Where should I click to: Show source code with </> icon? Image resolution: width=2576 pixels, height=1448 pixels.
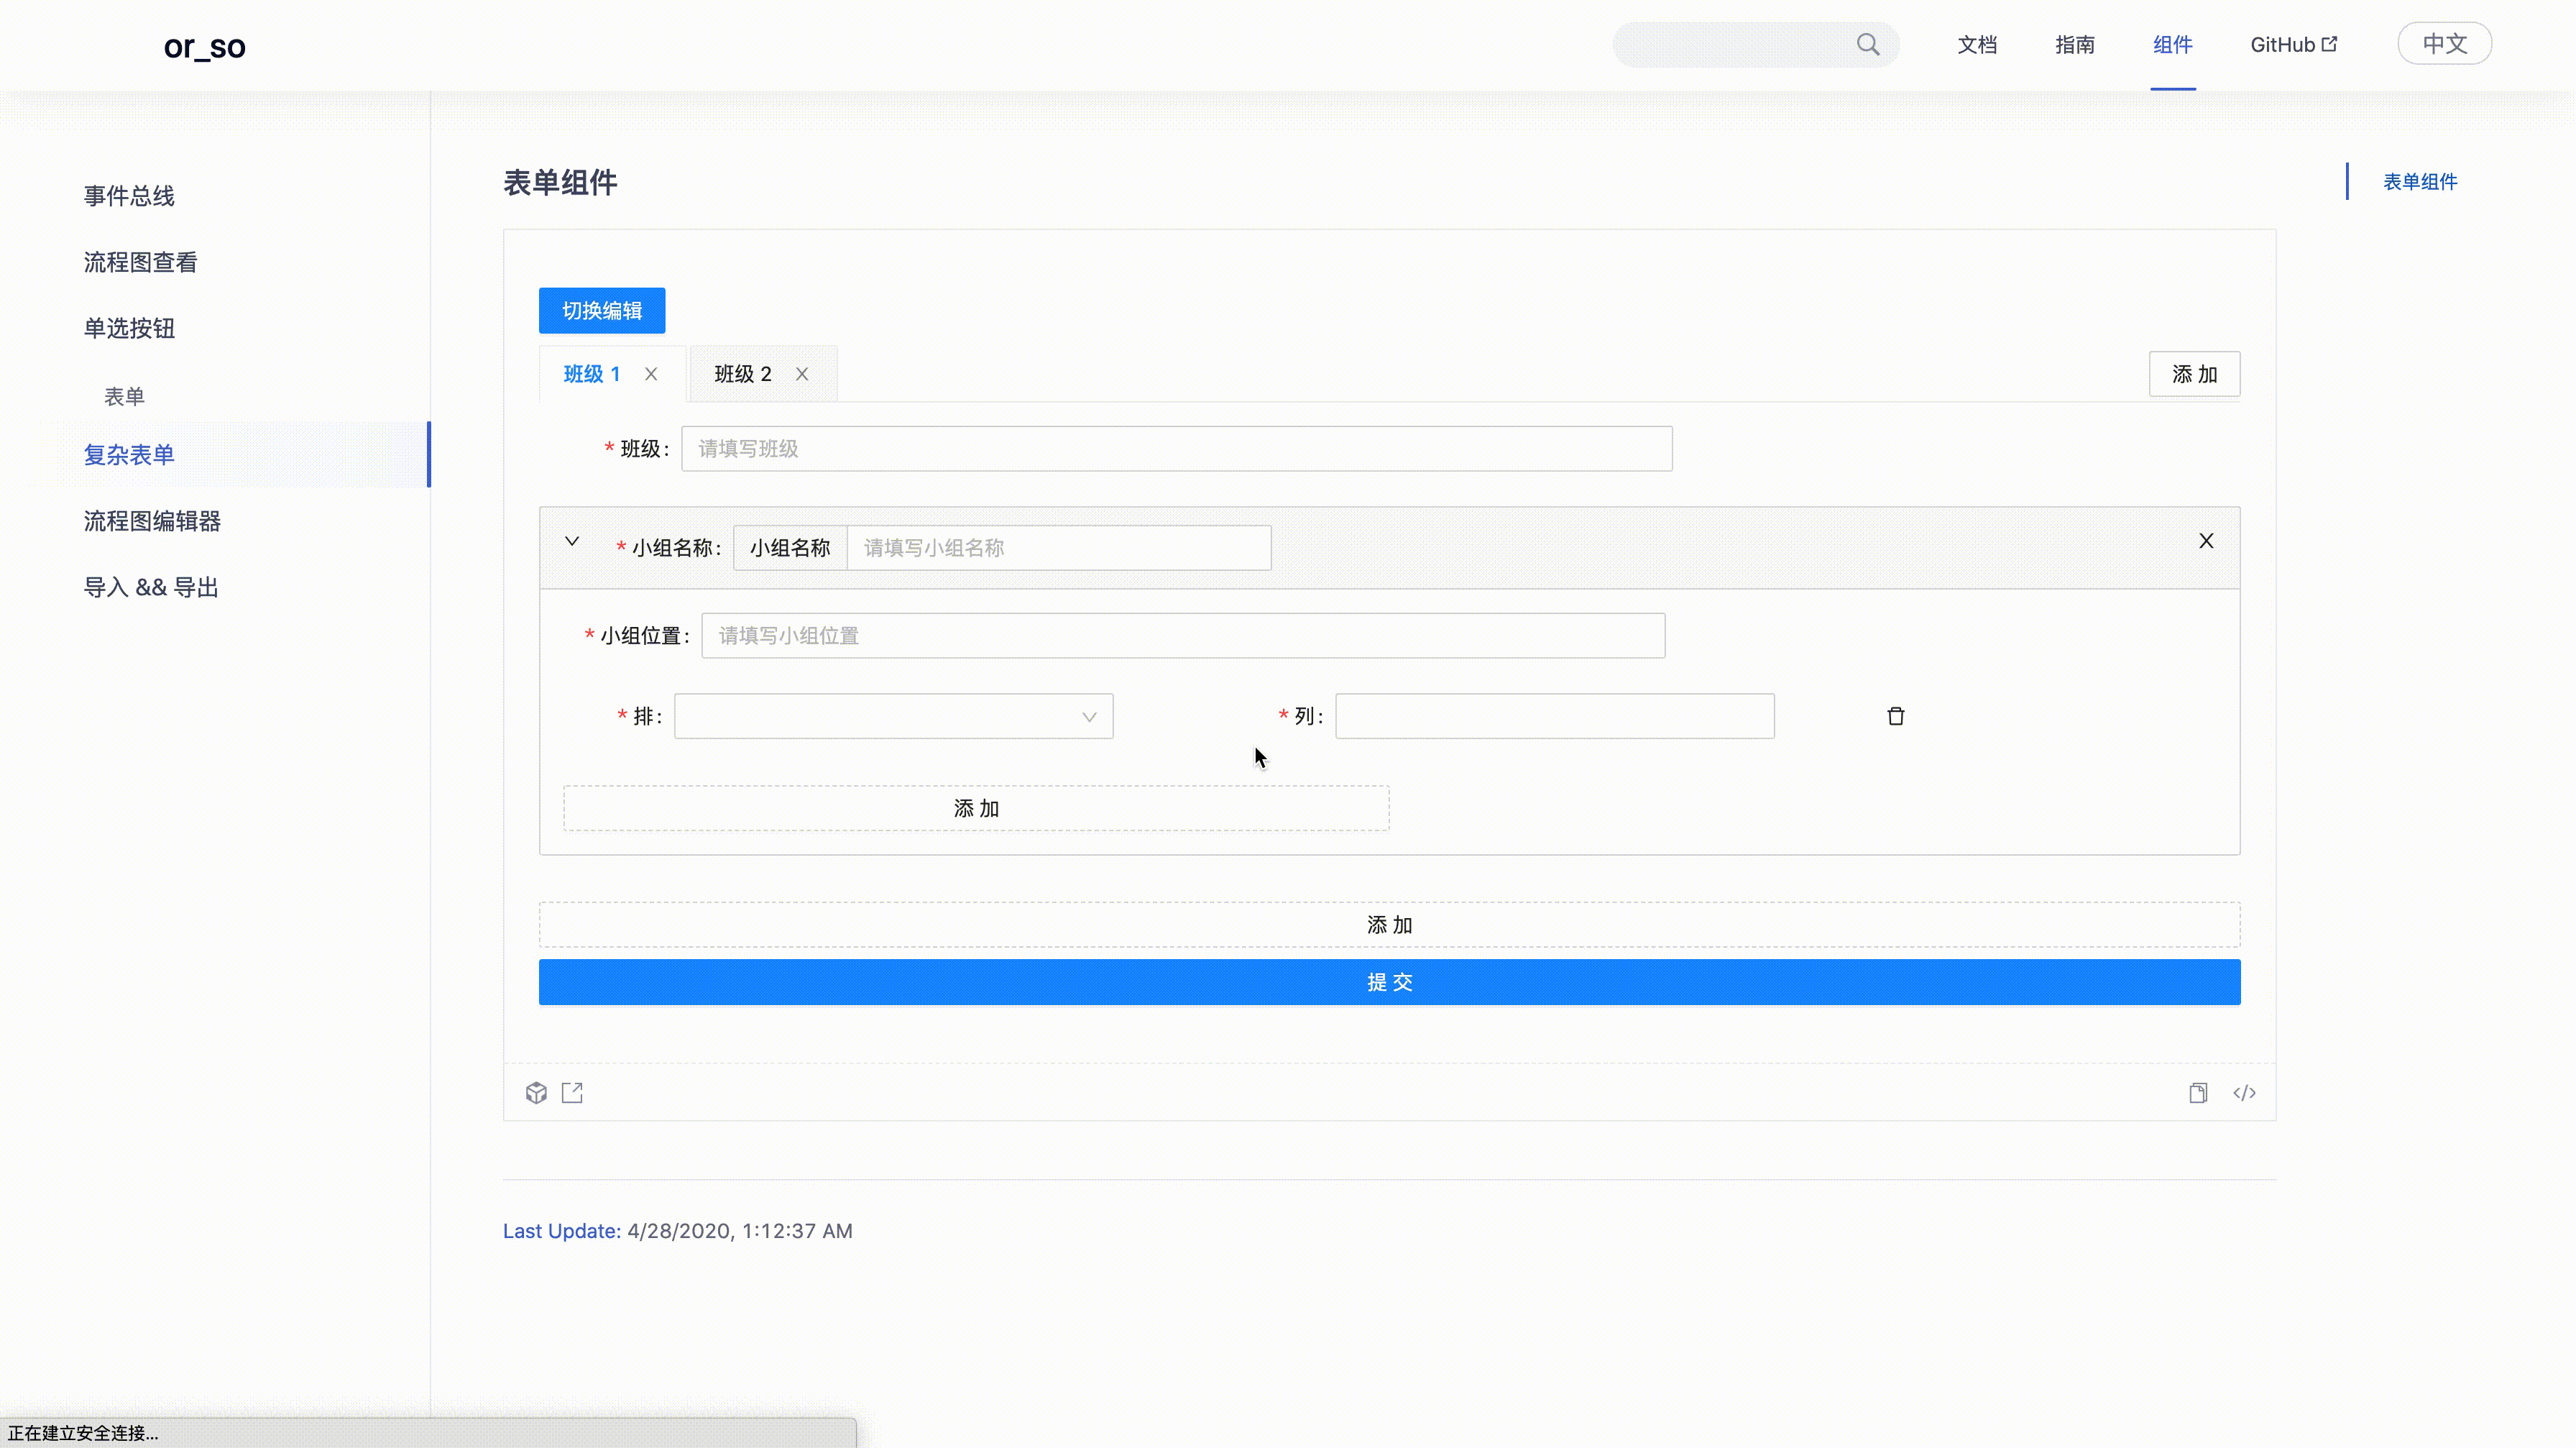click(x=2244, y=1093)
